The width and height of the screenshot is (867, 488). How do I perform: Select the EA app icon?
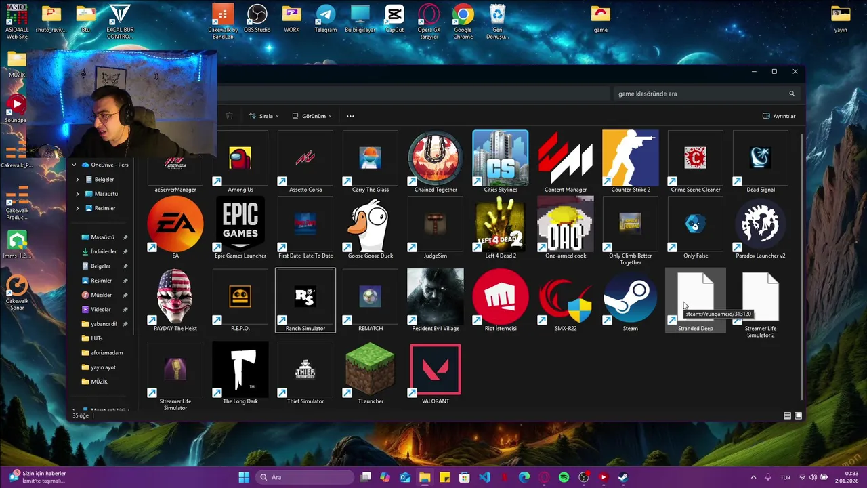[175, 224]
